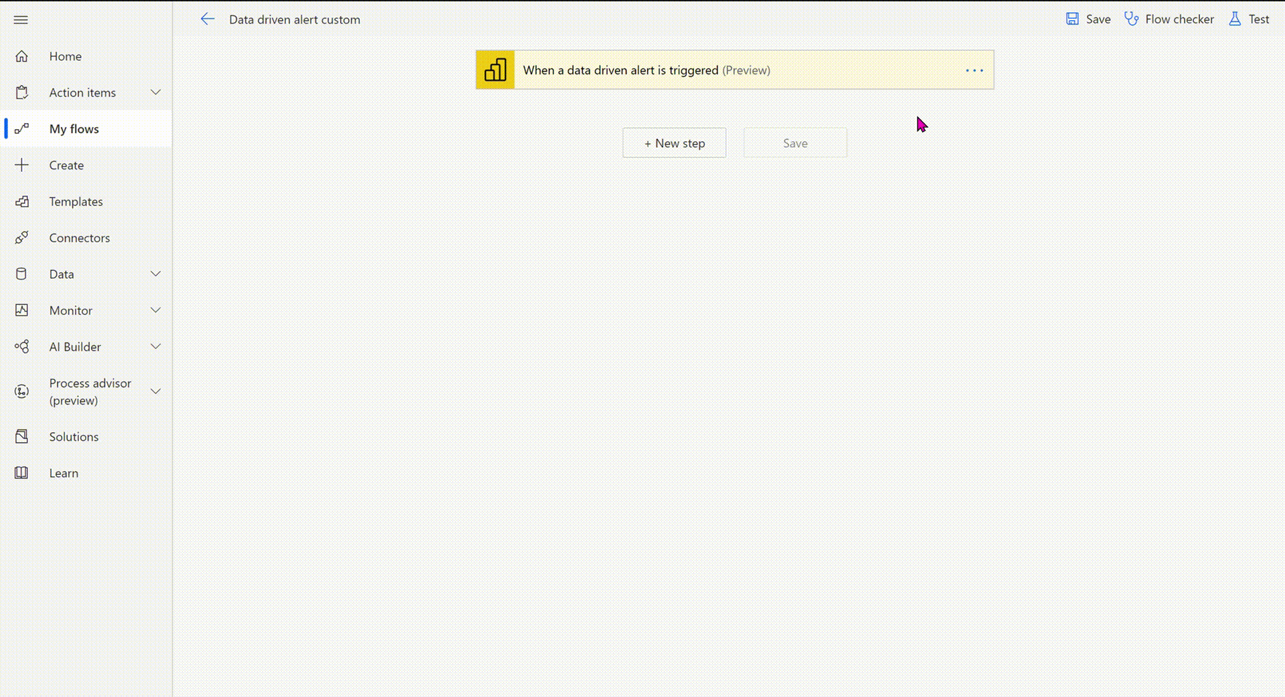The width and height of the screenshot is (1285, 697).
Task: Click the Process advisor (preview) label
Action: 90,391
